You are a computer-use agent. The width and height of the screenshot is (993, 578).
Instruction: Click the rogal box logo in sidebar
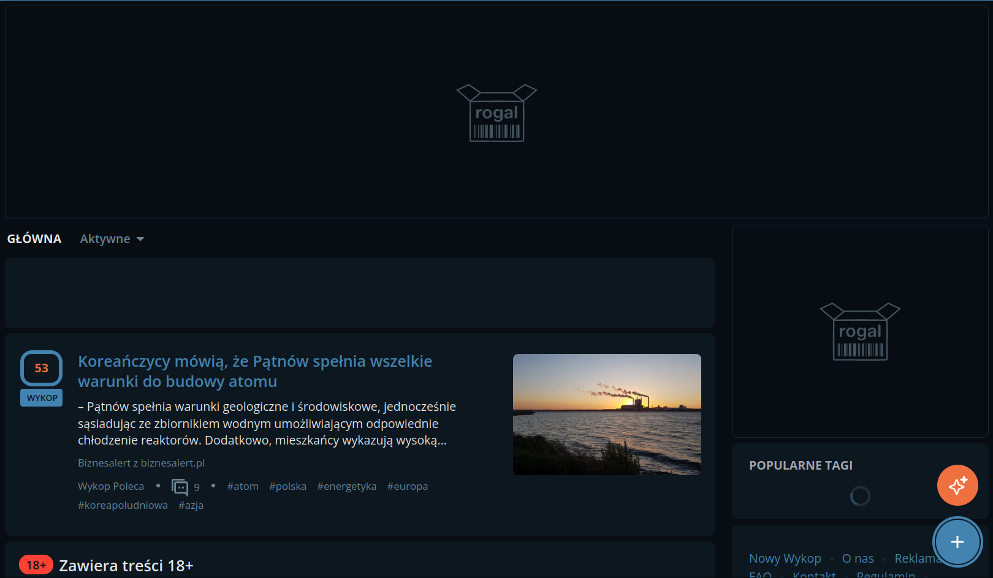(x=859, y=331)
